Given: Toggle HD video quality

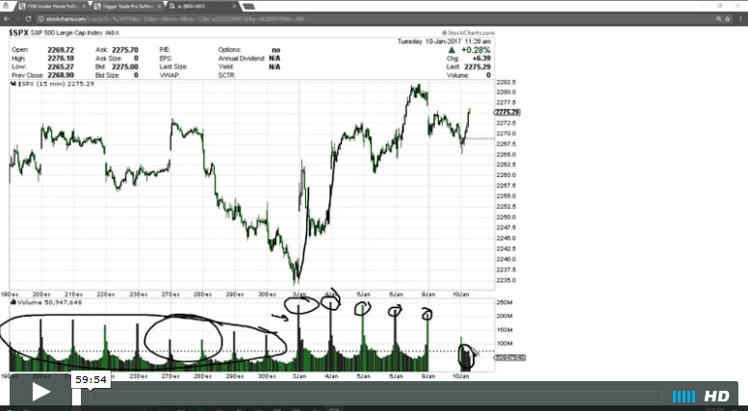Looking at the screenshot, I should (x=717, y=397).
